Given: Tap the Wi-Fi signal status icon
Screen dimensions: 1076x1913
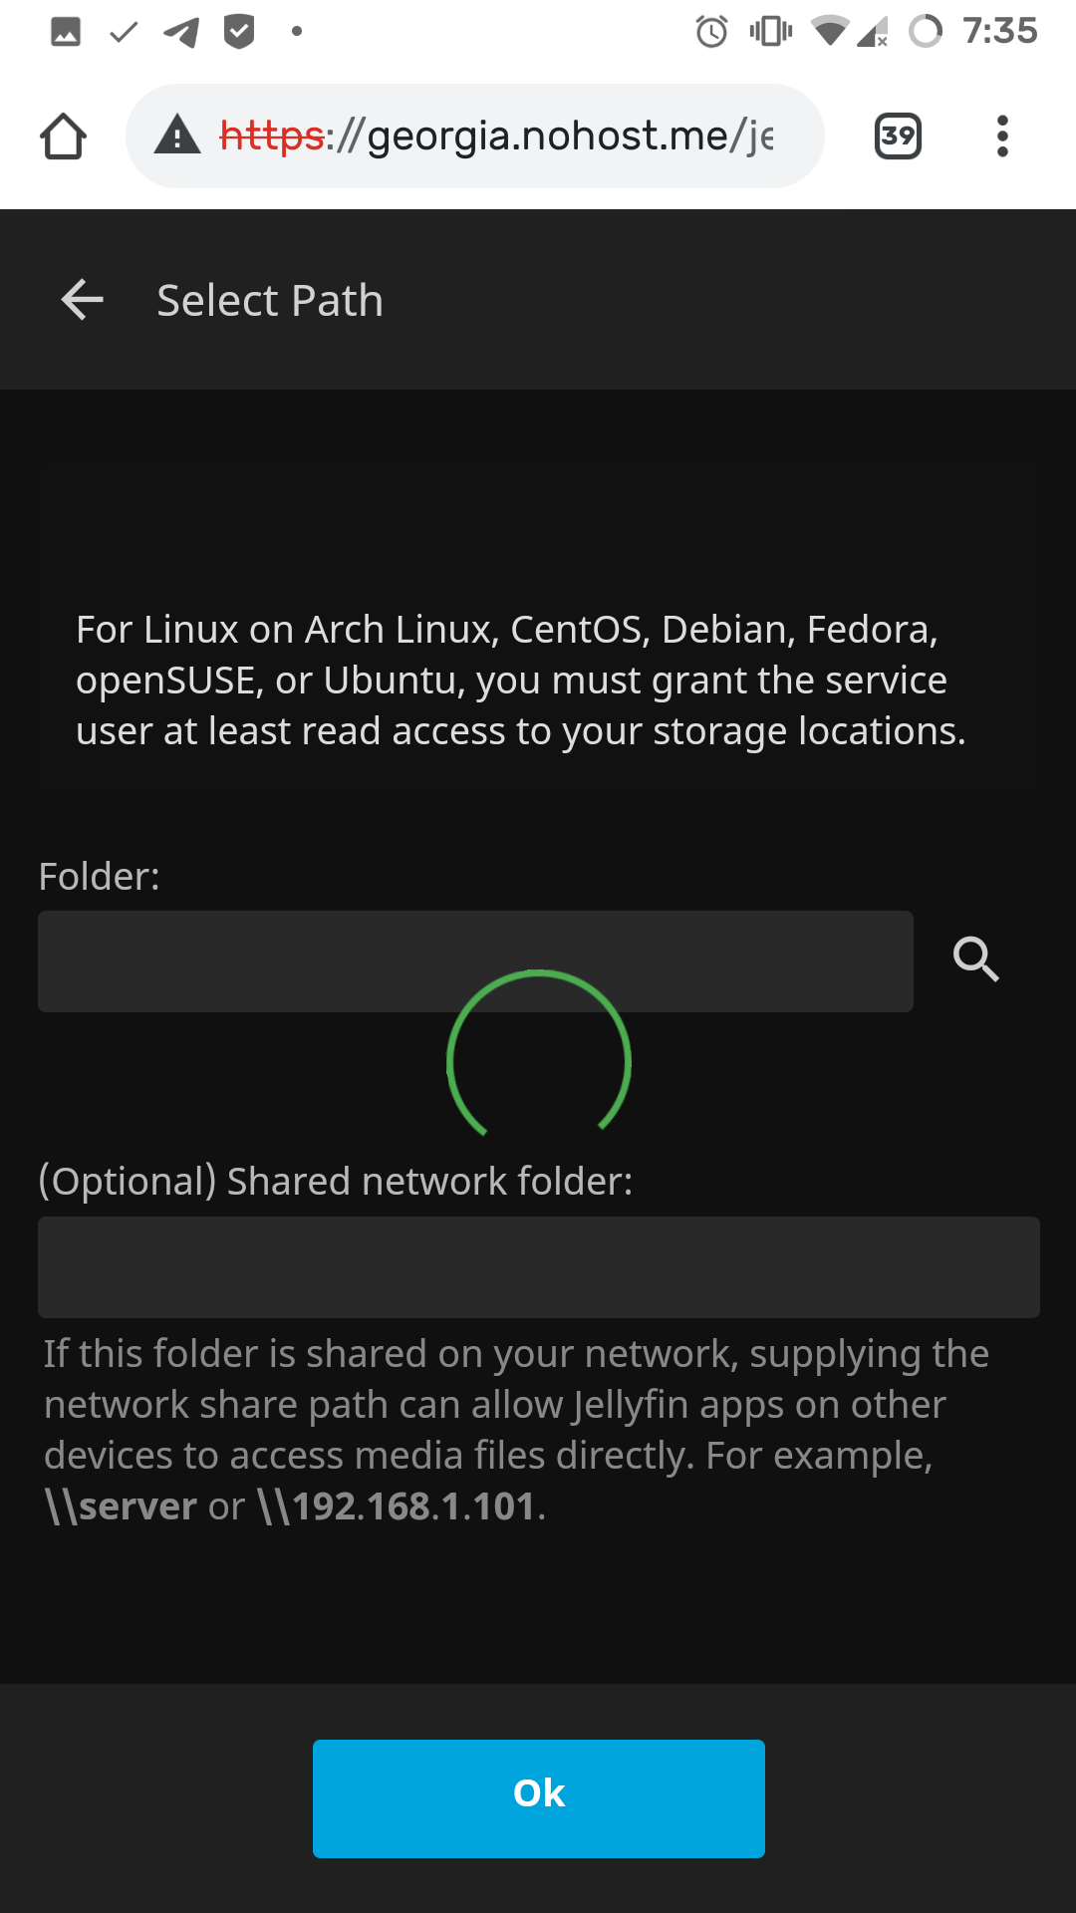Looking at the screenshot, I should (829, 32).
